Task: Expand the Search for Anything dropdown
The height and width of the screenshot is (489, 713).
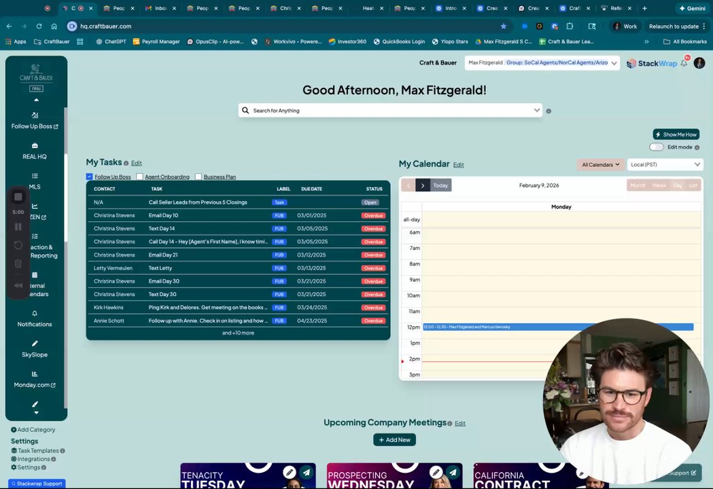Action: click(x=536, y=110)
